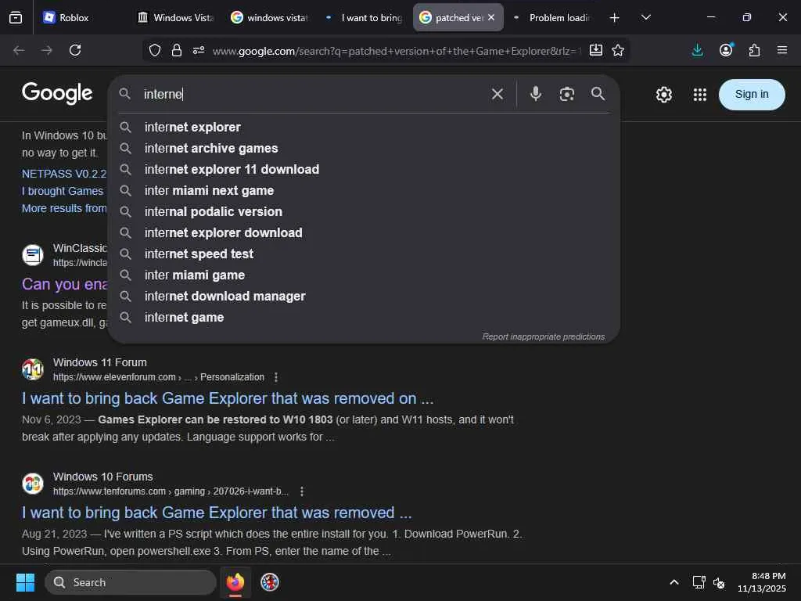801x601 pixels.
Task: Expand the list all tabs chevron
Action: (645, 17)
